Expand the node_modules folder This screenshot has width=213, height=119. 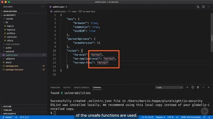click(x=13, y=44)
